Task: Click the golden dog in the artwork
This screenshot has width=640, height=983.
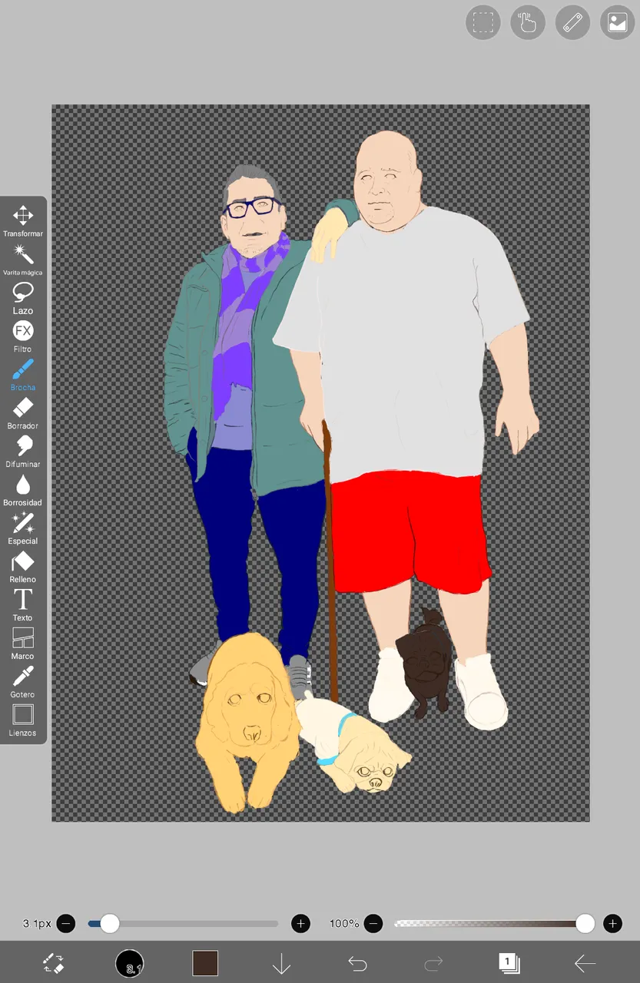Action: (x=247, y=722)
